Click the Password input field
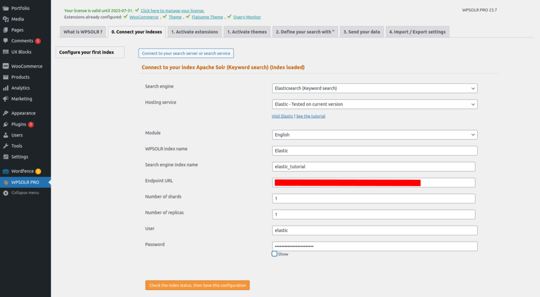Screen dimensions: 540x297 [375, 246]
